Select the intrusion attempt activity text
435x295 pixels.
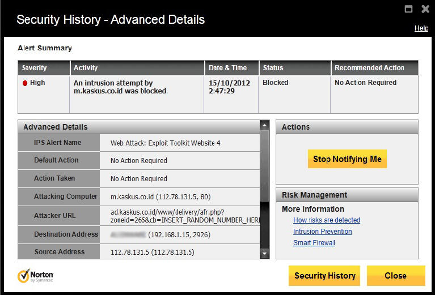[121, 87]
